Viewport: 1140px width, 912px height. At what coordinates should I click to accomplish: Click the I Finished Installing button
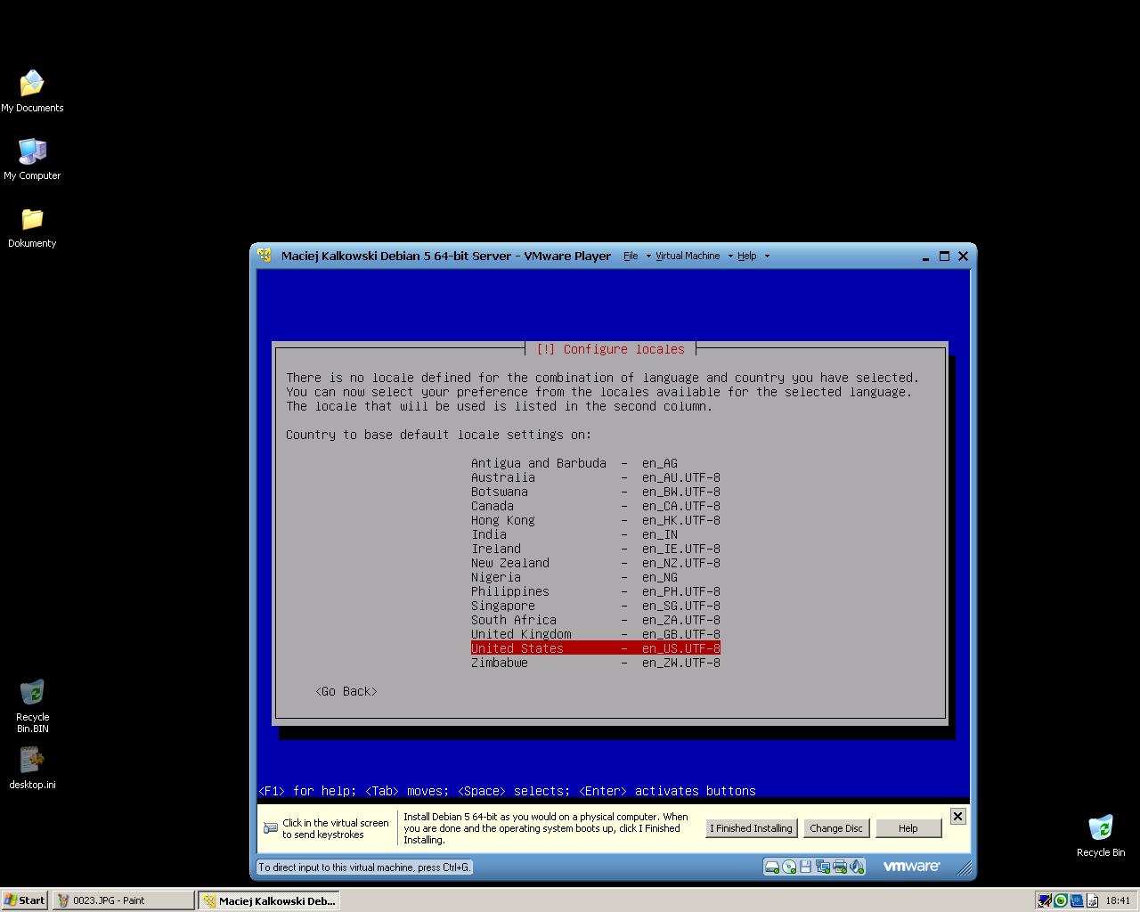point(751,828)
